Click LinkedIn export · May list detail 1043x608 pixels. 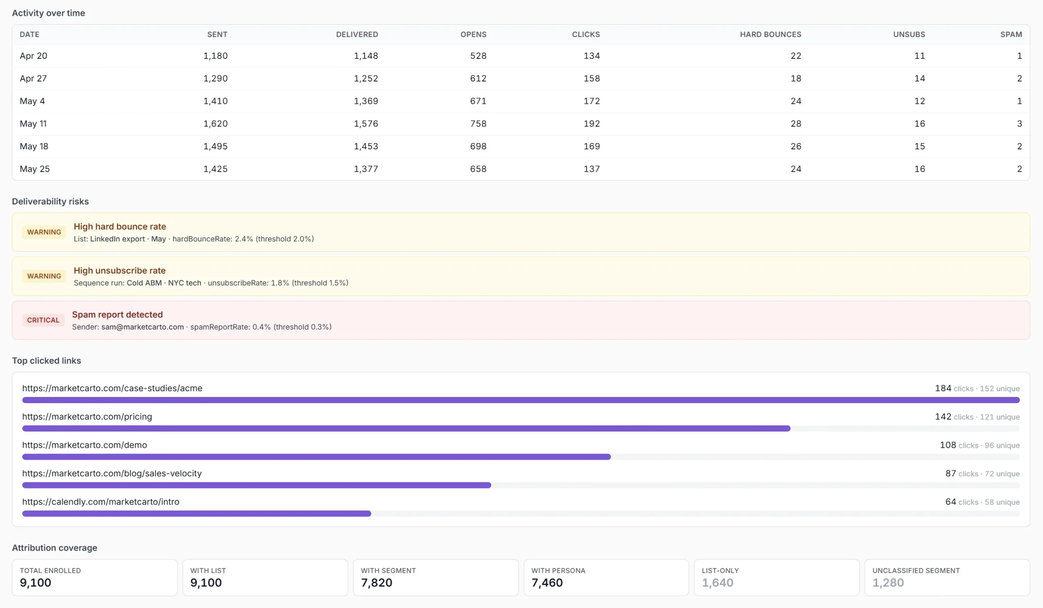tap(128, 239)
